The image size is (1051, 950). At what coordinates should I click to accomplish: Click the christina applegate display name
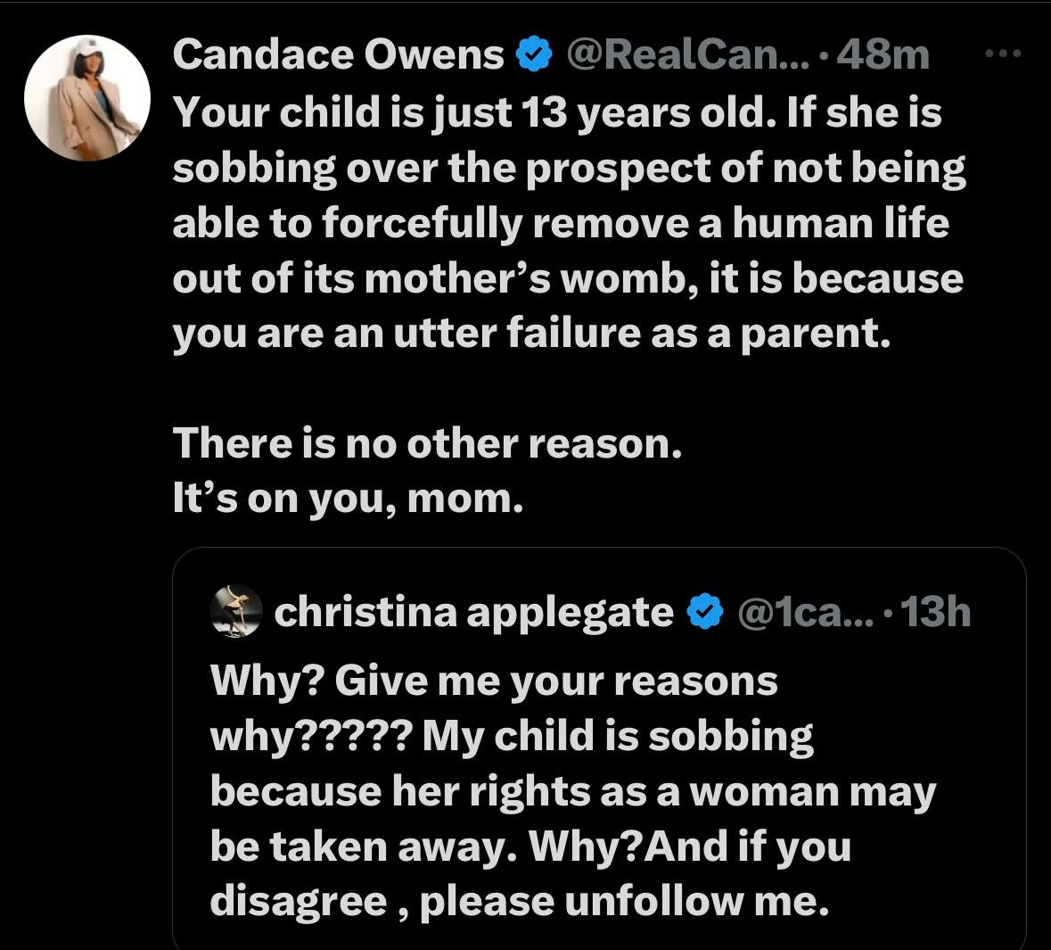point(472,612)
